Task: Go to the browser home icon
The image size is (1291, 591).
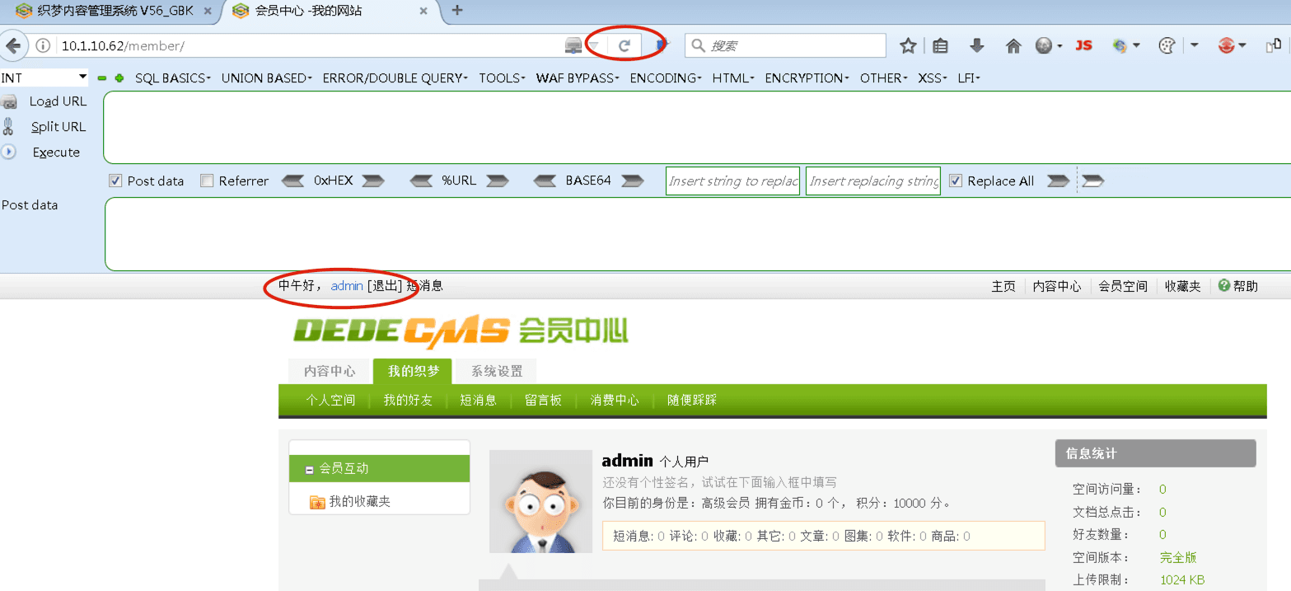Action: coord(1013,46)
